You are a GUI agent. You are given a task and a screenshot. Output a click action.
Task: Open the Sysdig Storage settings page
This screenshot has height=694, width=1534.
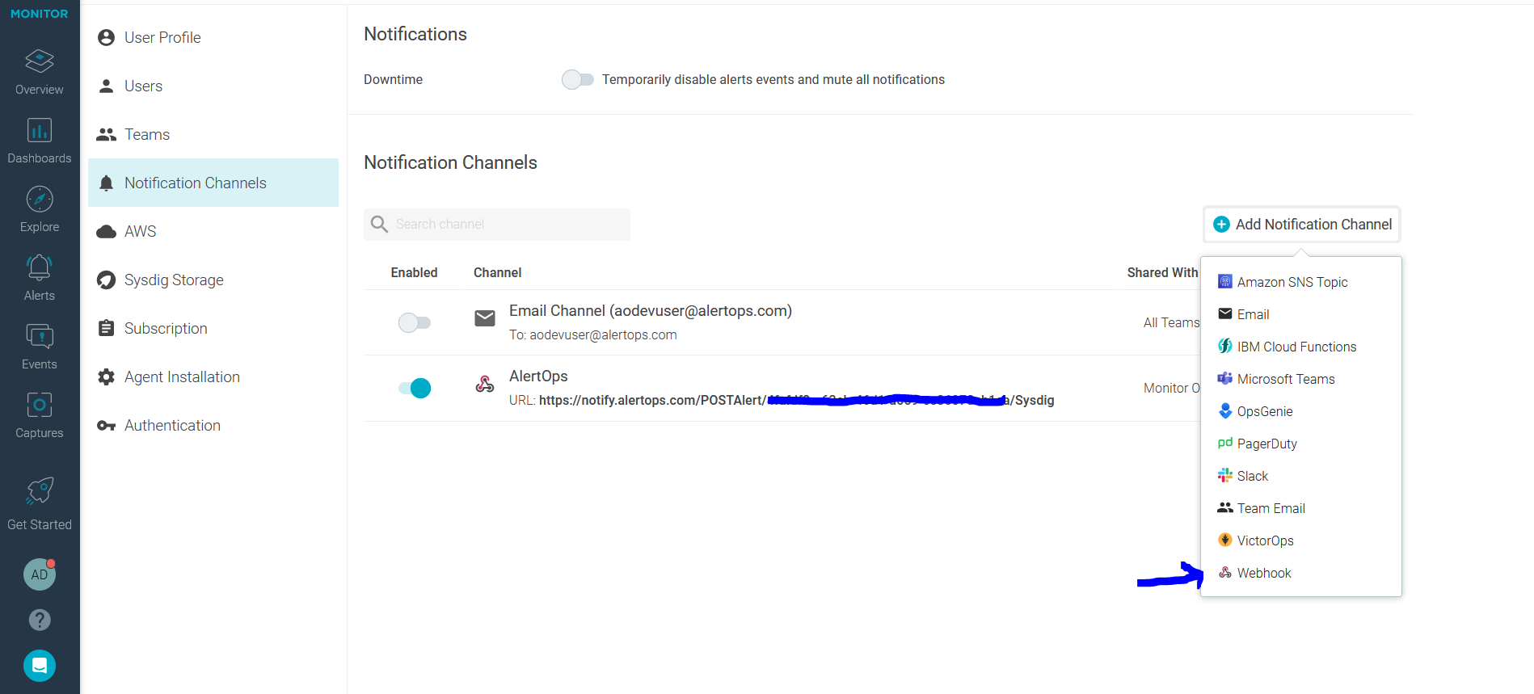click(173, 280)
